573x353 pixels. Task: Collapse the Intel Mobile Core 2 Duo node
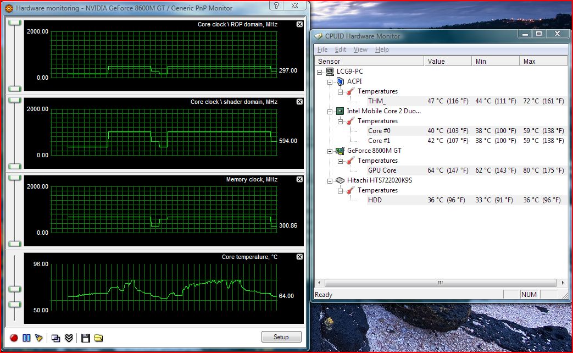330,112
